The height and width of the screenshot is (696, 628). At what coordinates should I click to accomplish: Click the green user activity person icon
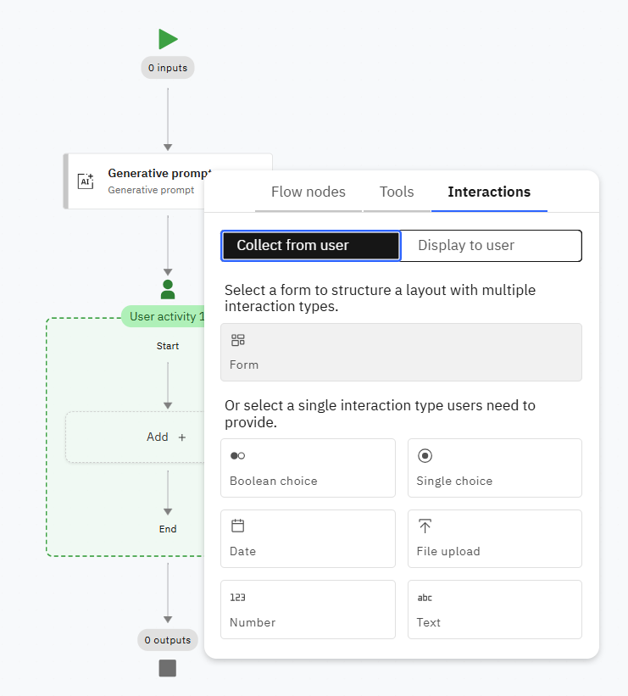pyautogui.click(x=168, y=289)
